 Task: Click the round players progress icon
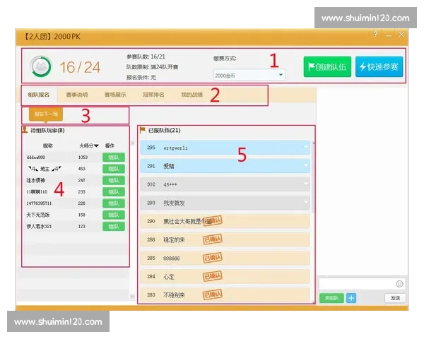coord(40,67)
